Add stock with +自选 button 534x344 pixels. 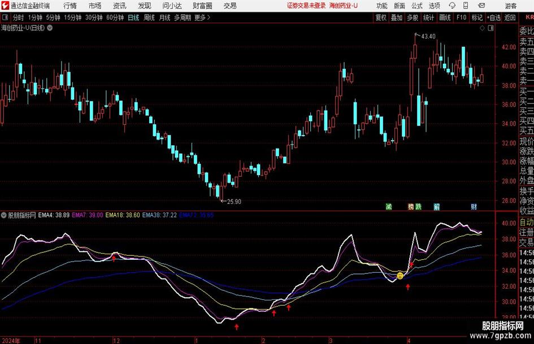pyautogui.click(x=493, y=18)
